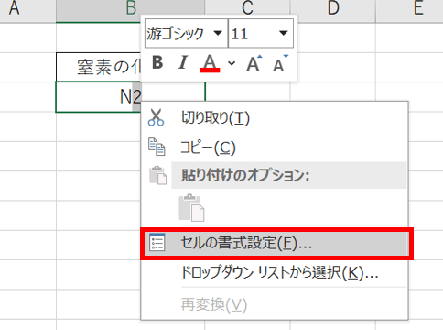Decrease font size with the smaller A icon
This screenshot has width=443, height=330.
pyautogui.click(x=280, y=63)
